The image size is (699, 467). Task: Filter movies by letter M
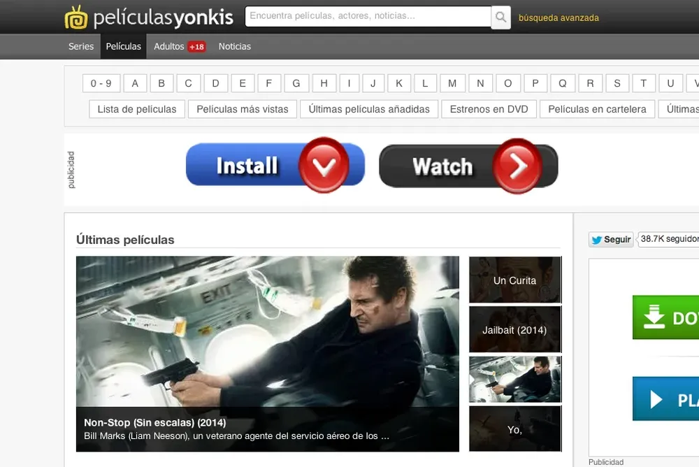click(x=452, y=83)
